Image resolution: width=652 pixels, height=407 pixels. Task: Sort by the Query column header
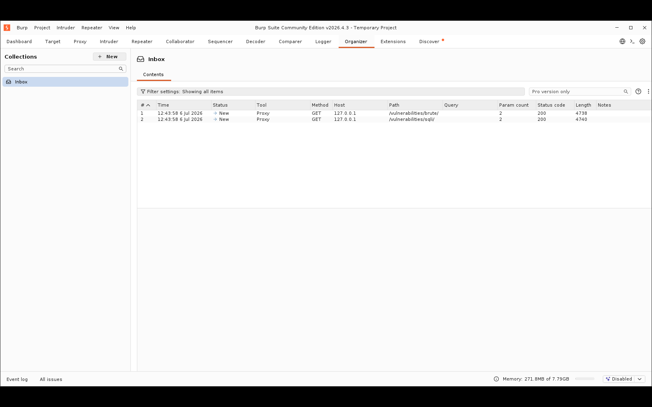(470, 105)
